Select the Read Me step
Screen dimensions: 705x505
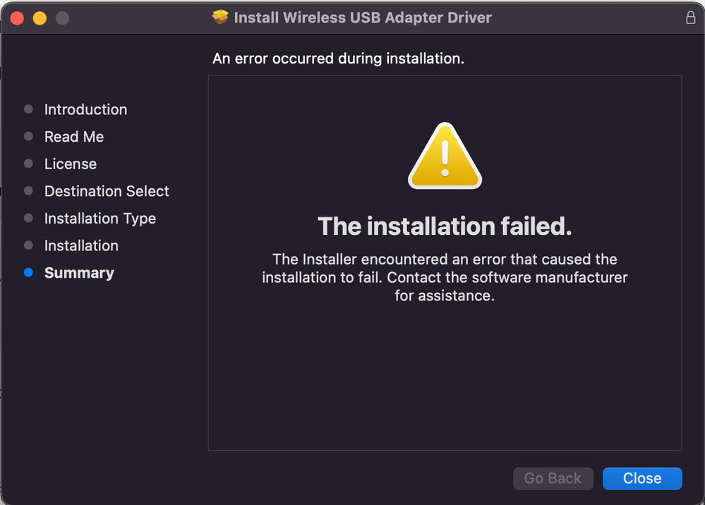74,137
